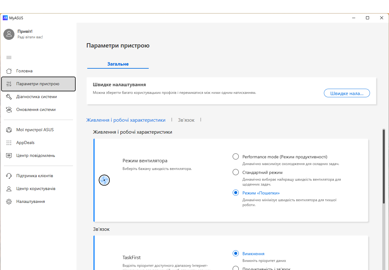This screenshot has width=389, height=270.
Task: Open Живлення і робочі характеристики section link
Action: pos(126,120)
